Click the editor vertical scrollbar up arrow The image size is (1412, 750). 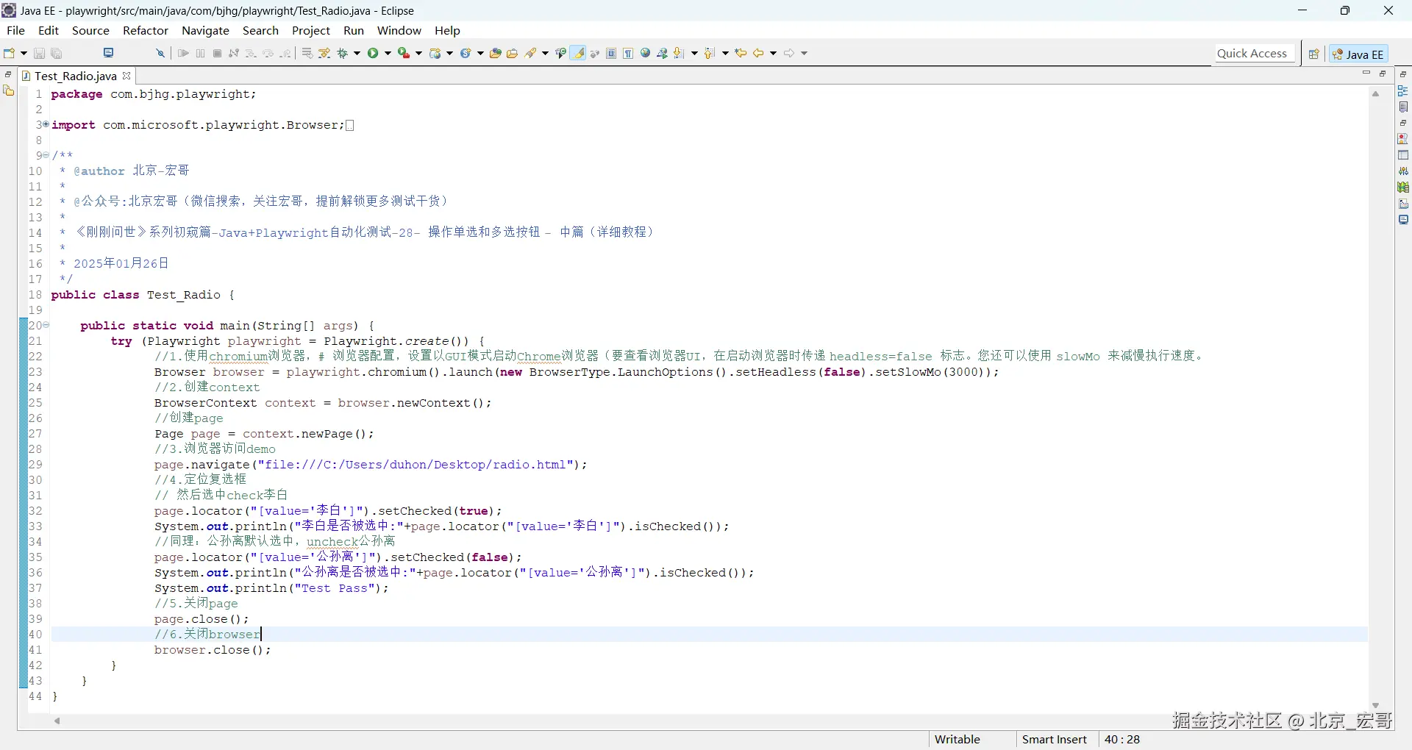(x=1375, y=93)
